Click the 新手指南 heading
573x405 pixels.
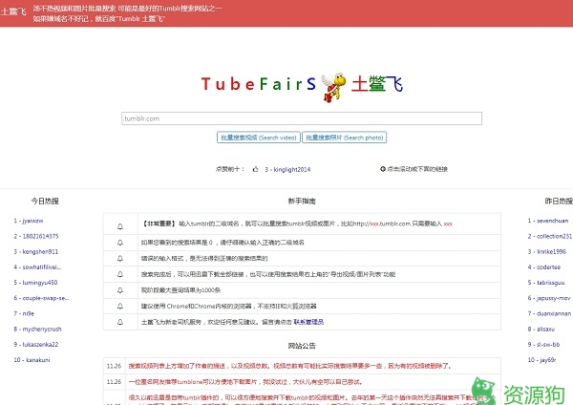pyautogui.click(x=302, y=201)
